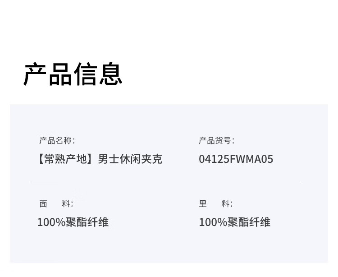
Task: Select the "里料:" lining label
Action: [216, 204]
